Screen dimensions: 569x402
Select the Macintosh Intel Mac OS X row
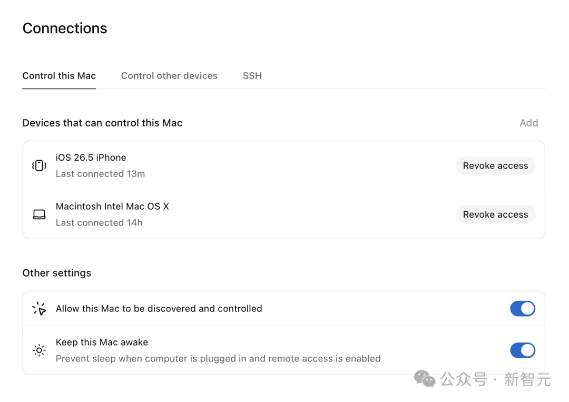point(284,214)
